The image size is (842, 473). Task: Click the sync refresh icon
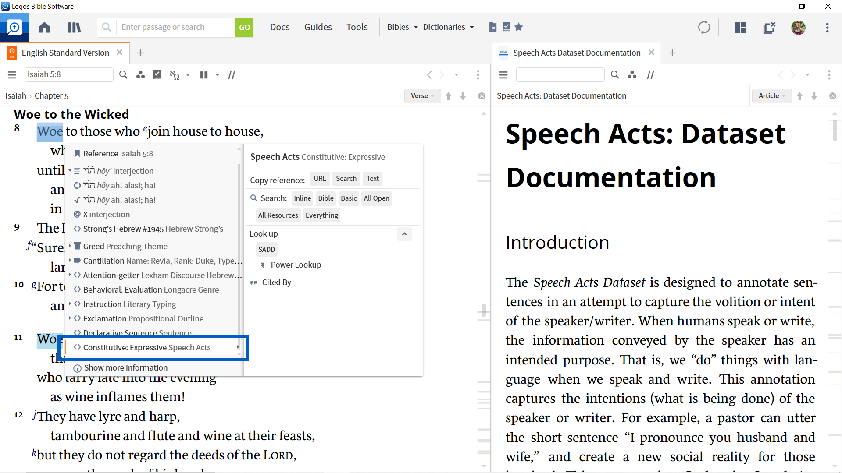click(704, 27)
